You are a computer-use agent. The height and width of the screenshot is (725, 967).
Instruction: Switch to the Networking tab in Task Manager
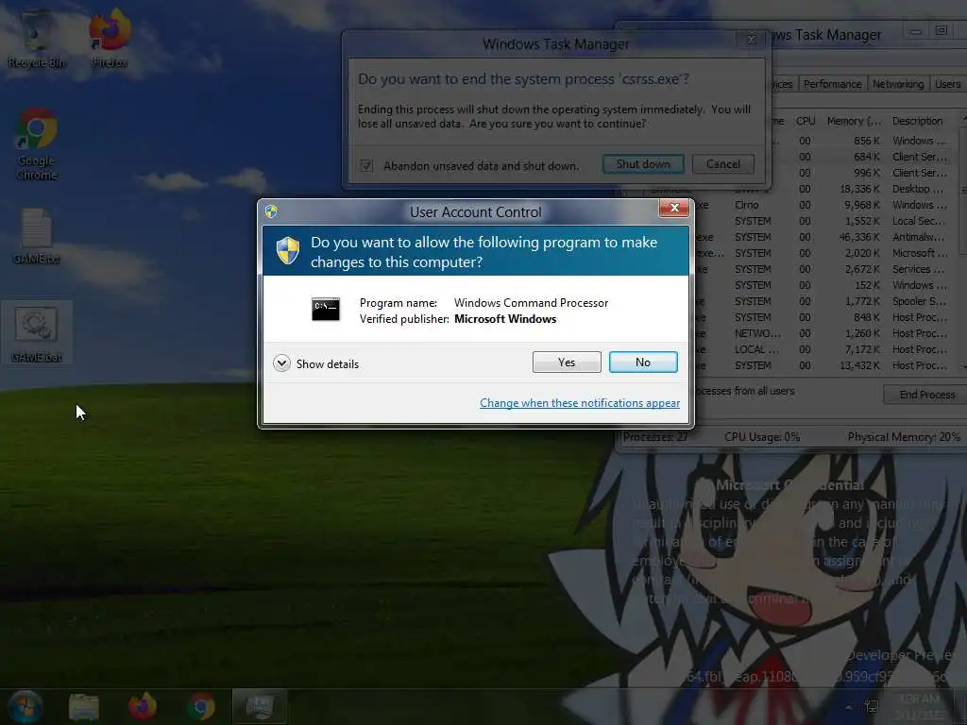pos(898,84)
